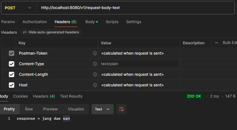Click info icon beside Content-Type key
Image resolution: width=237 pixels, height=130 pixels.
tap(95, 64)
